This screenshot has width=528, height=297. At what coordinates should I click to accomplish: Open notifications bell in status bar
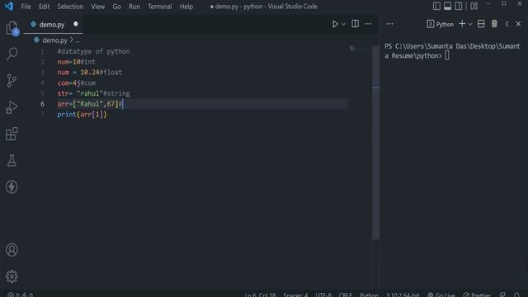click(516, 295)
